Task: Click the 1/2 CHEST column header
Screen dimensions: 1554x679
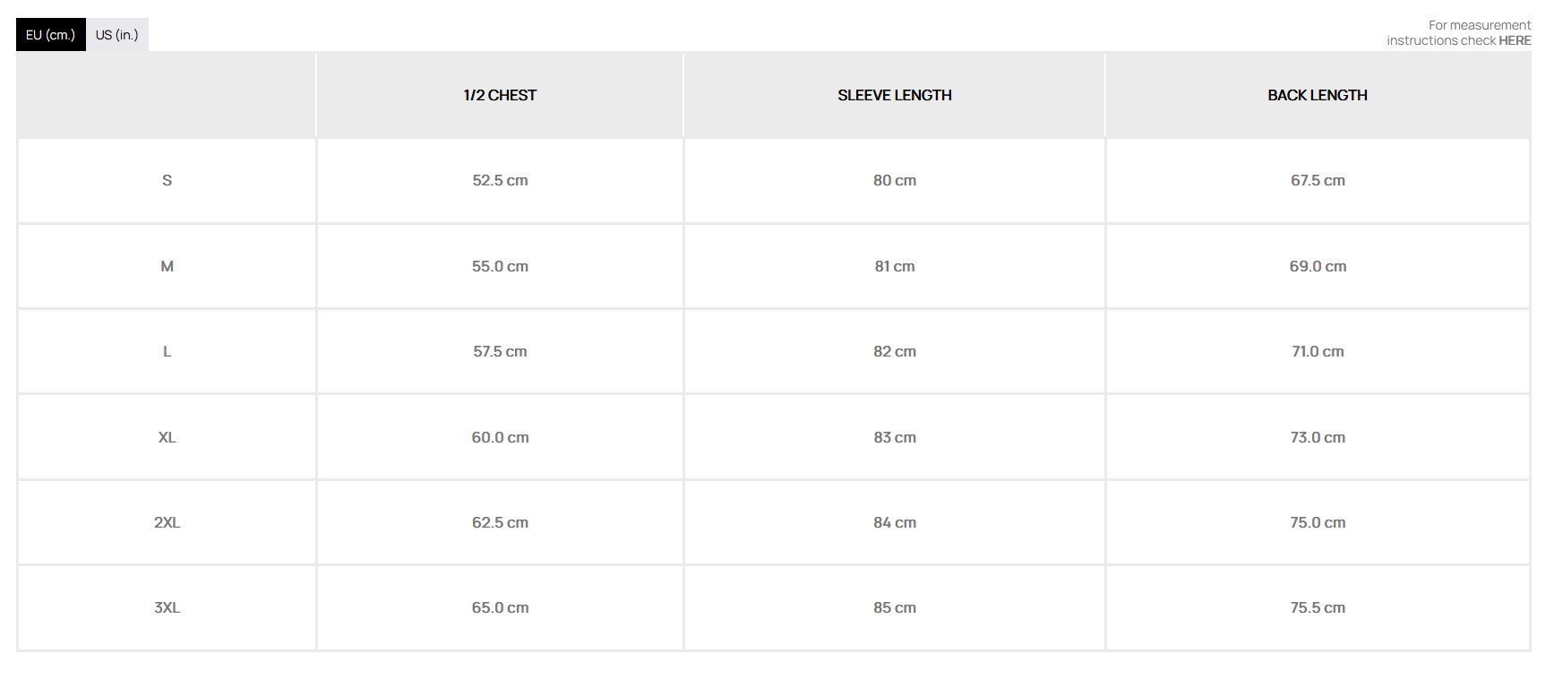Action: 500,95
